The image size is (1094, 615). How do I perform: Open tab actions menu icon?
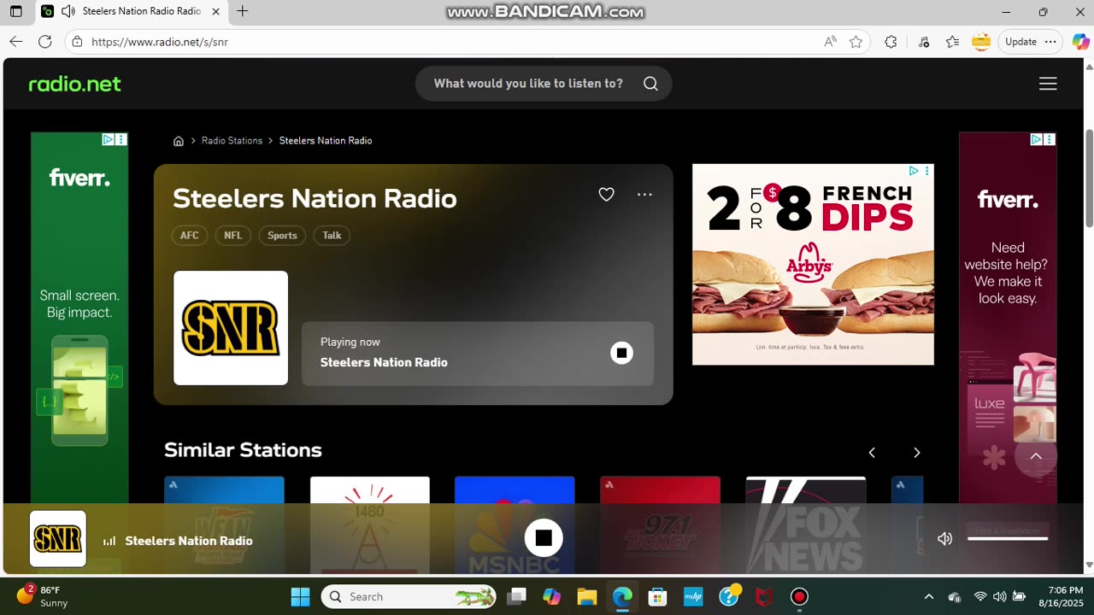tap(16, 11)
